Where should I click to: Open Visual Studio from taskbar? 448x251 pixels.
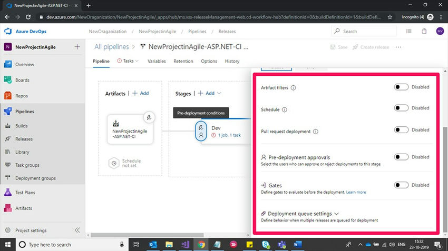[185, 245]
